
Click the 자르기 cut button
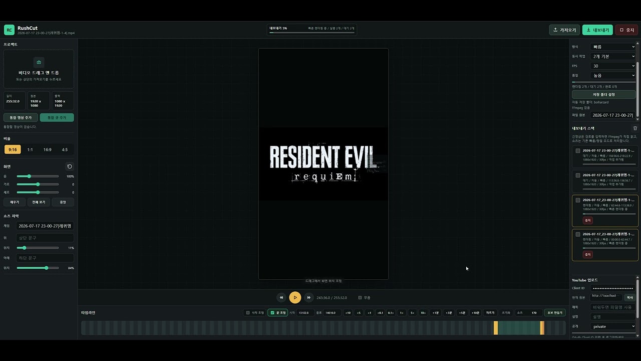click(x=490, y=313)
